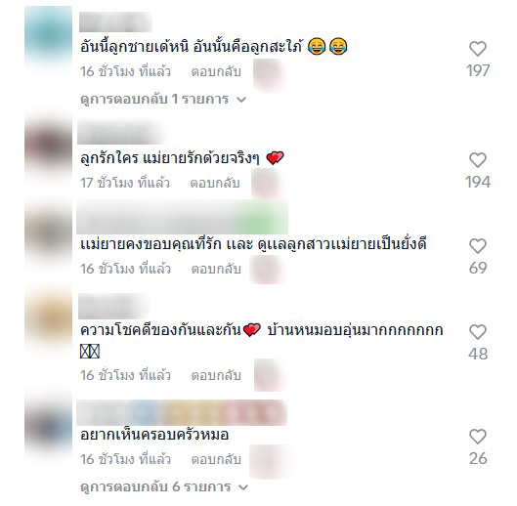Screen dimensions: 517x506
Task: Like the comment with 197 likes
Action: point(478,49)
